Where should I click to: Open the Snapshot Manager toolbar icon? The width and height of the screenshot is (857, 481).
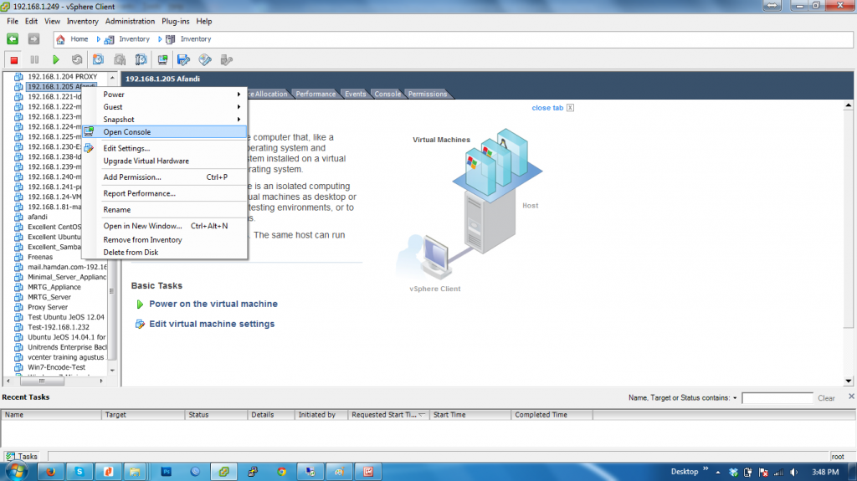141,59
